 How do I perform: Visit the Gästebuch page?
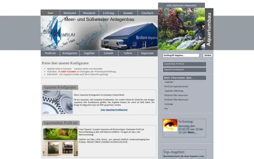[147, 13]
